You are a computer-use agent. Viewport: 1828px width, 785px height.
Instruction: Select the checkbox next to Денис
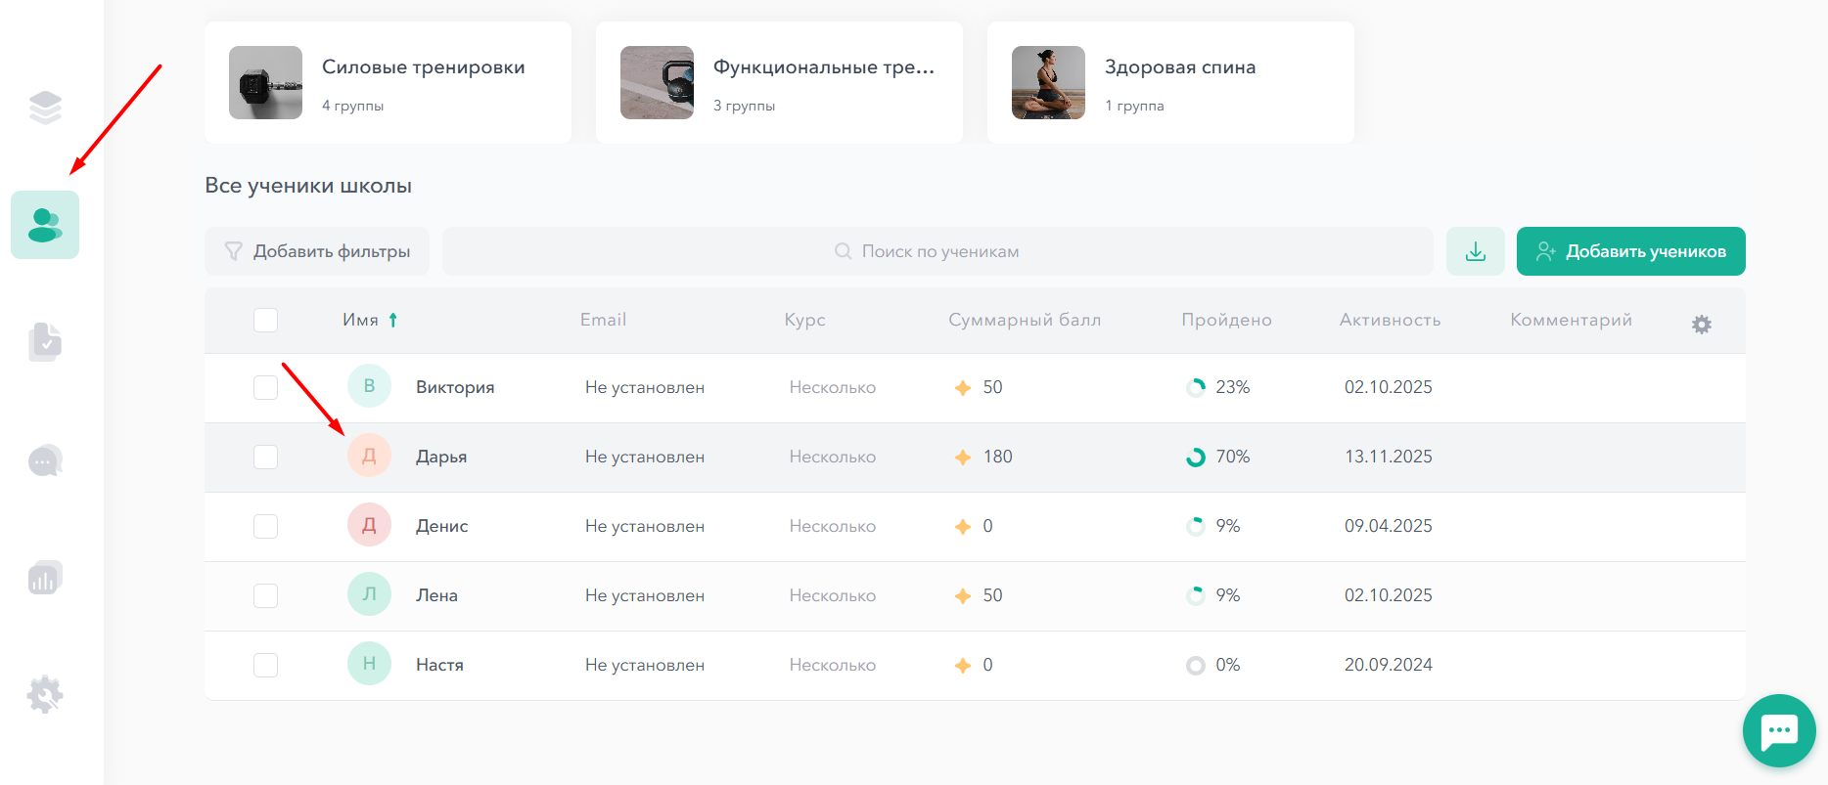coord(265,526)
